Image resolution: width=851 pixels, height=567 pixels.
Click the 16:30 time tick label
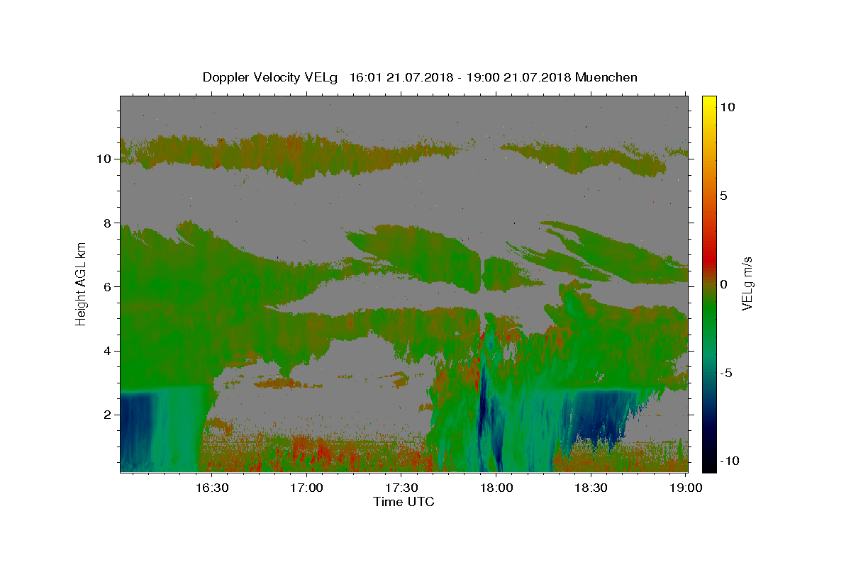pos(211,488)
